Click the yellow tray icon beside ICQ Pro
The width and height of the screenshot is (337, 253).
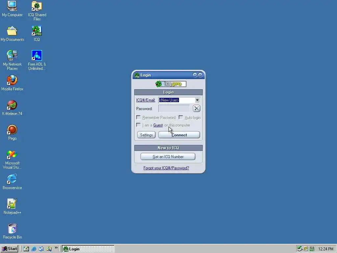306,249
